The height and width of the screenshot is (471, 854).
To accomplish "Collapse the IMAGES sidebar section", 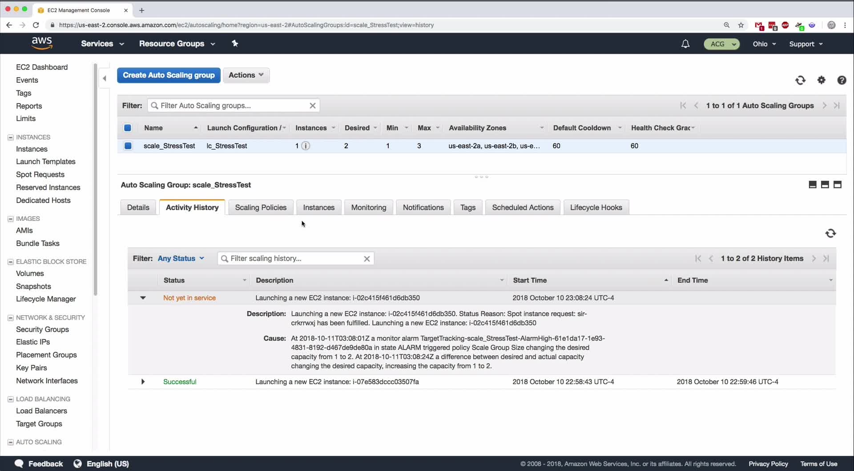I will [11, 219].
